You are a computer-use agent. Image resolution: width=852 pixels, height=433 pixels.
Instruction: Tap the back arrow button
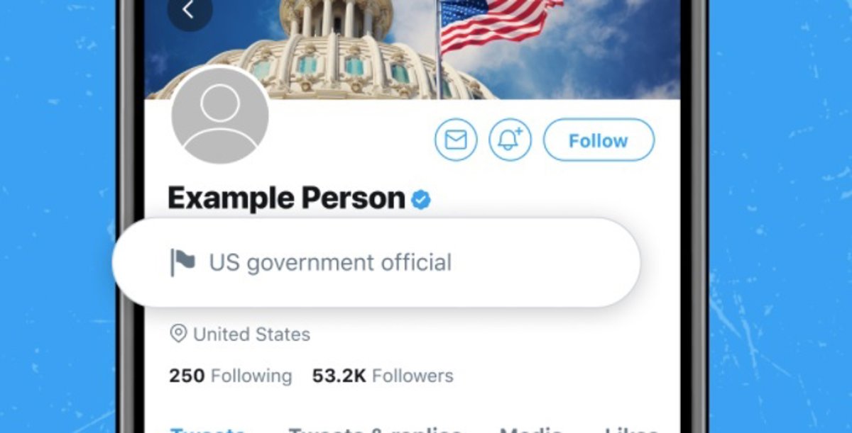(x=189, y=11)
